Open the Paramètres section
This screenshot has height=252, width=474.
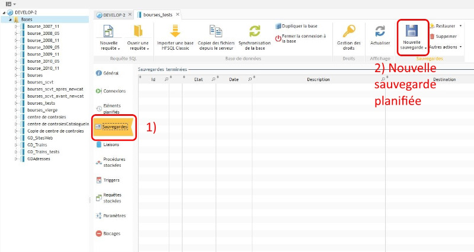click(111, 216)
